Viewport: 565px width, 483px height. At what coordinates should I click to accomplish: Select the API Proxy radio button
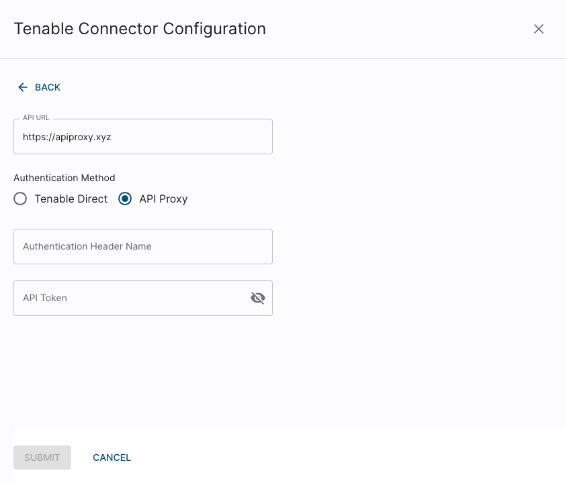125,199
